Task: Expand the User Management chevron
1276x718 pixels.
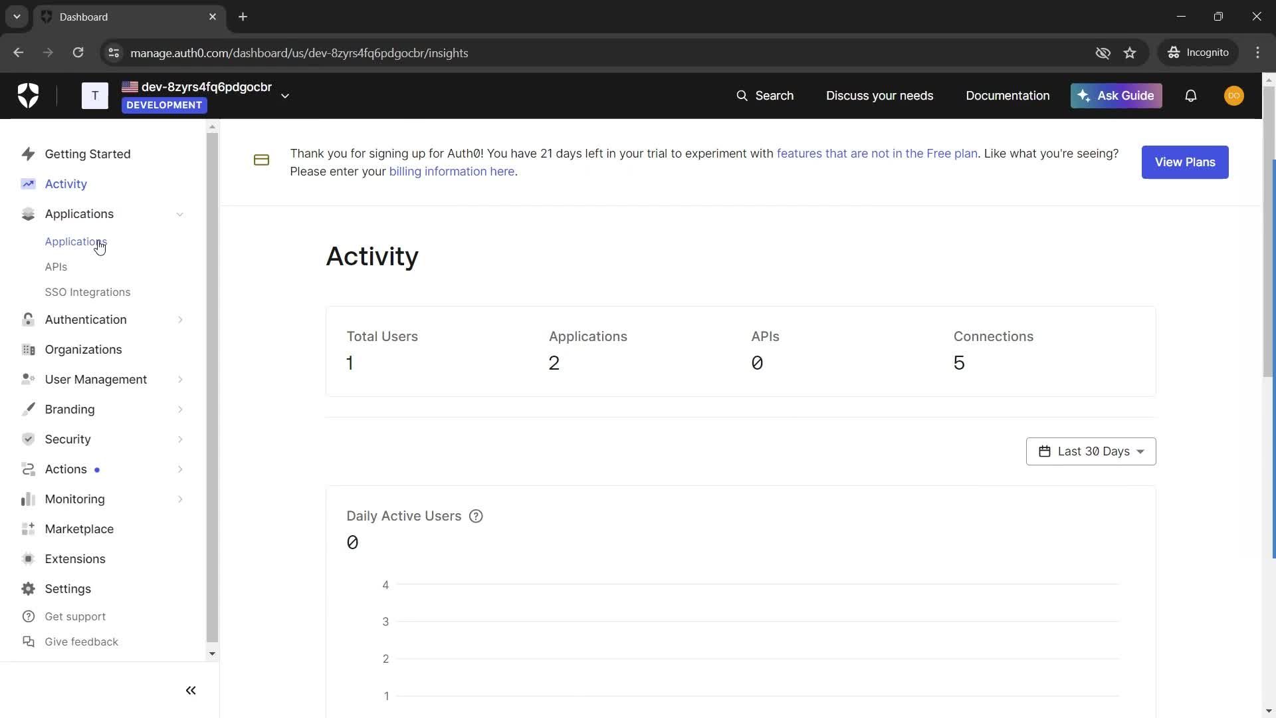Action: coord(180,380)
